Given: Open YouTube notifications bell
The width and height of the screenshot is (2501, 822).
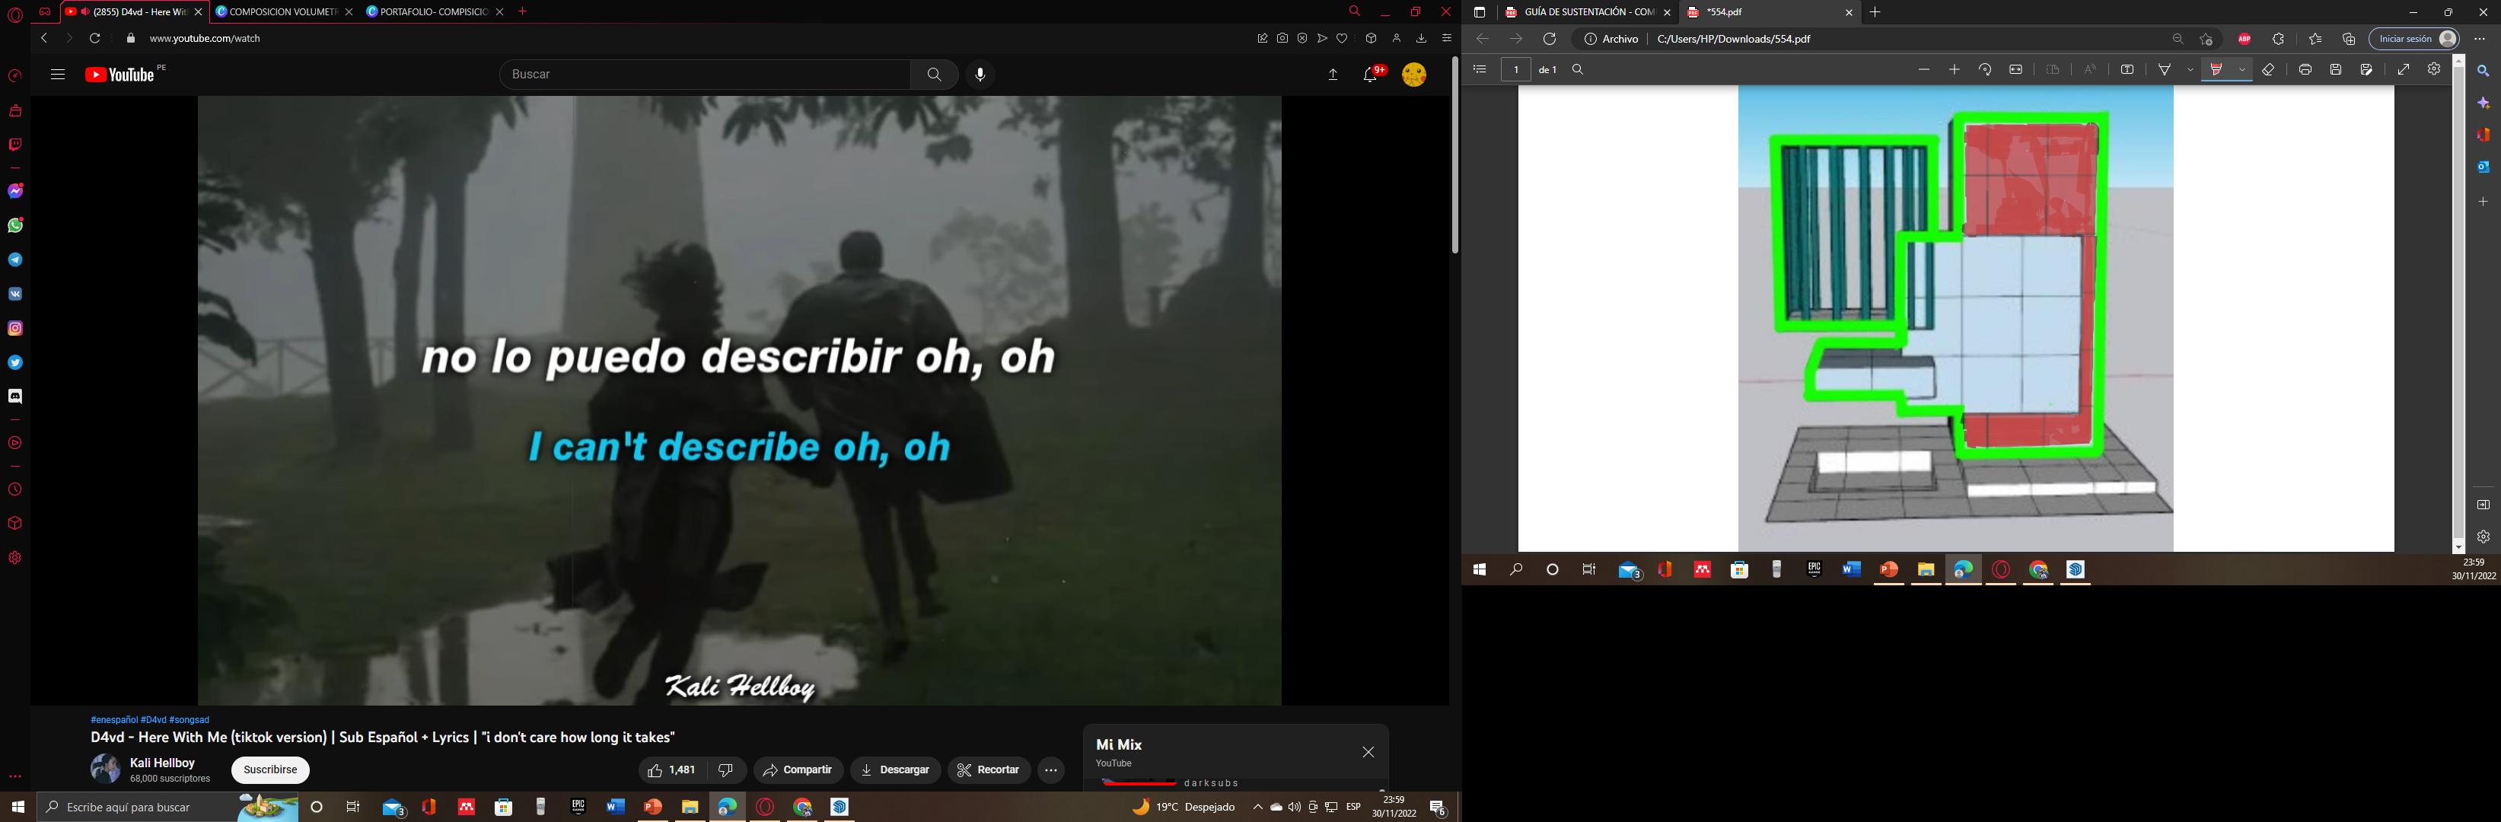Looking at the screenshot, I should pos(1370,75).
